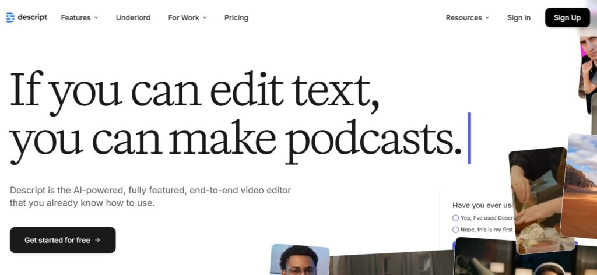The width and height of the screenshot is (597, 275).
Task: Choose "Nope, this is my first" radio option
Action: click(456, 230)
